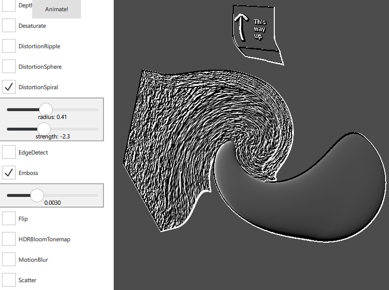Check the DistortionSphere effect box
This screenshot has width=389, height=290.
[9, 66]
